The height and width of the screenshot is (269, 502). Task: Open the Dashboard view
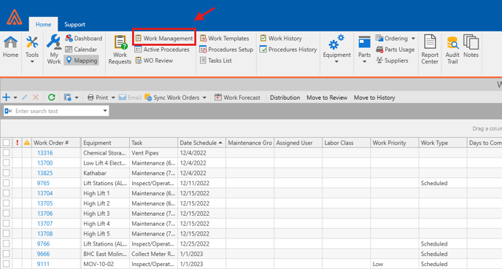pos(84,39)
